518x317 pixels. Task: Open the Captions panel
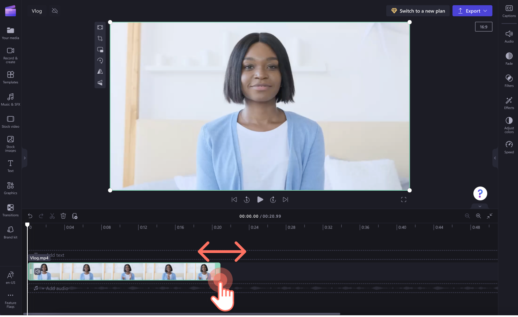coord(509,11)
